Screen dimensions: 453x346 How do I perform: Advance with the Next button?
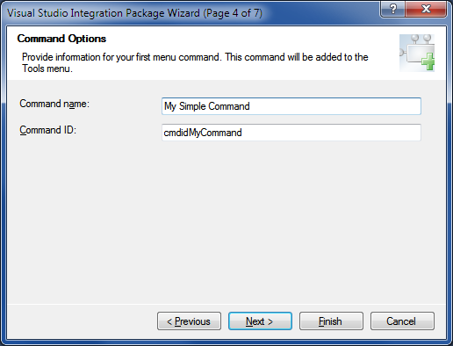pos(260,321)
